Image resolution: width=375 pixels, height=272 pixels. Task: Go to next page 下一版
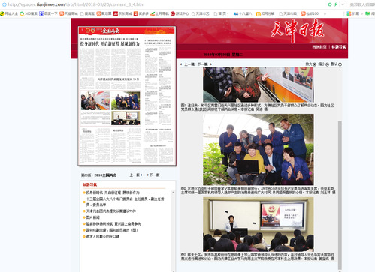153,175
